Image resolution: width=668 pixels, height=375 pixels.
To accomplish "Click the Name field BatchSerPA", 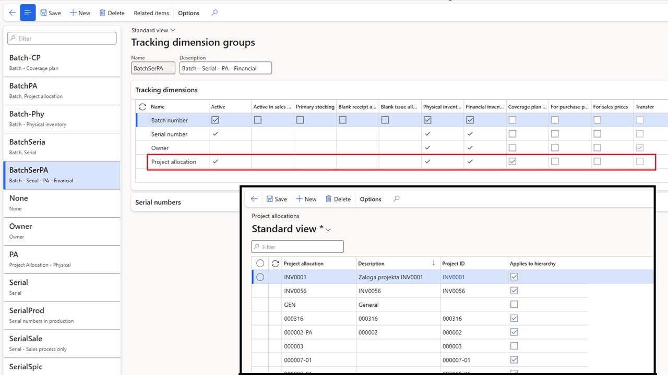I will pyautogui.click(x=153, y=68).
